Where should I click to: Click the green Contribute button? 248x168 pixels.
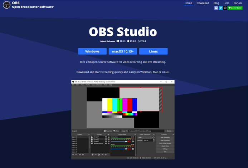click(x=235, y=8)
